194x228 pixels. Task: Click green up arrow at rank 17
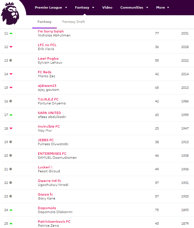[11, 115]
